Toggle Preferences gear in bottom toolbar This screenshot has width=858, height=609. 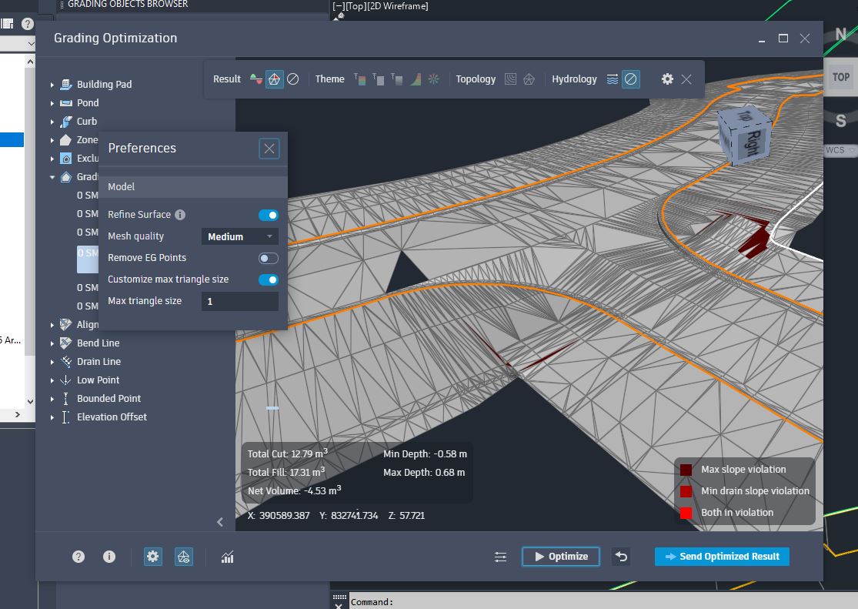coord(152,557)
